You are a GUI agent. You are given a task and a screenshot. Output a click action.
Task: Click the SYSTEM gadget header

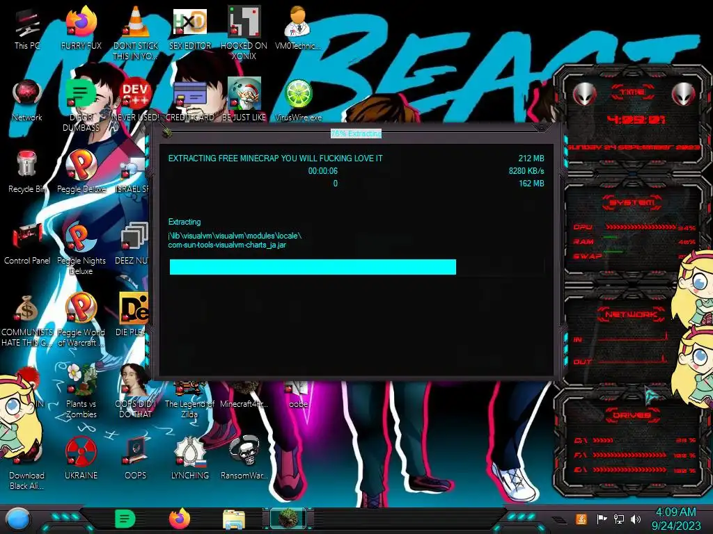632,202
